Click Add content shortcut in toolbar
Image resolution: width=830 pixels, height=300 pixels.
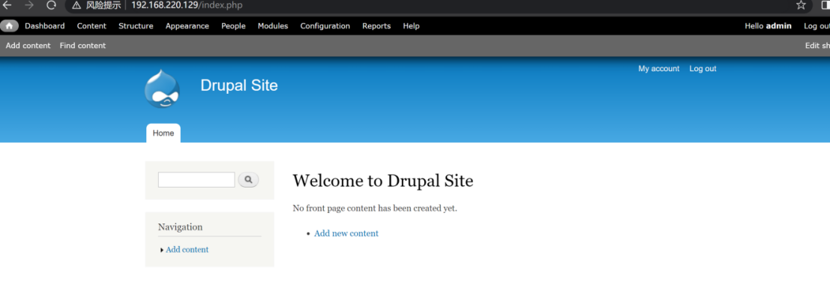pos(28,46)
